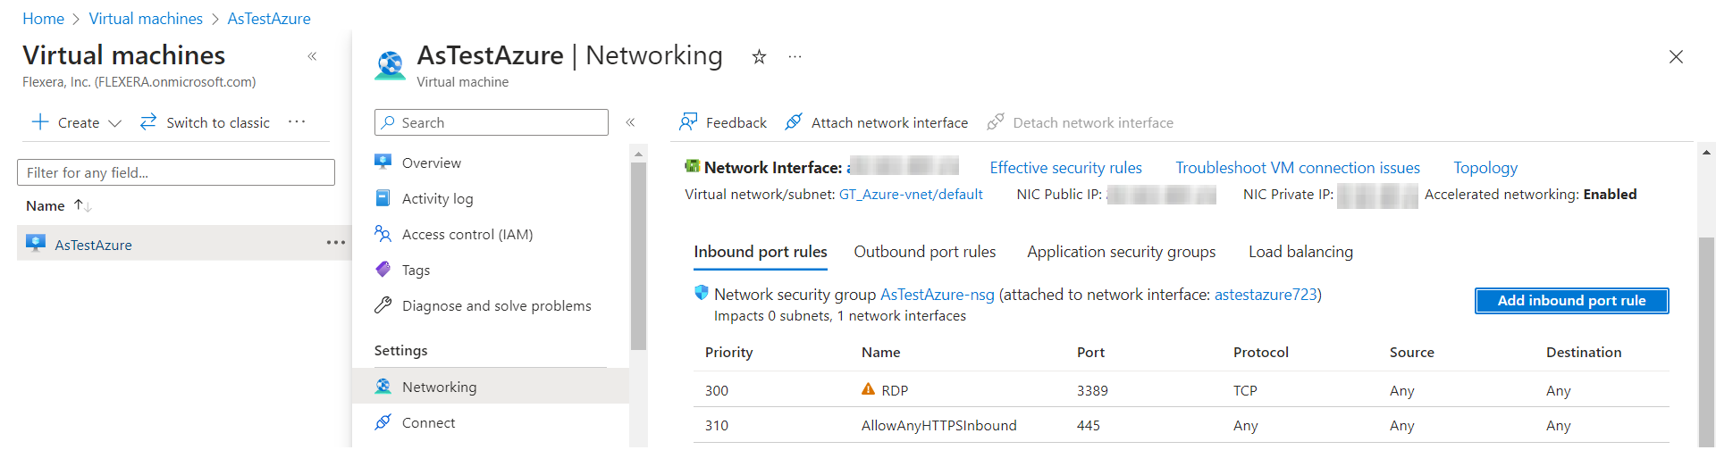Focus the Filter for any field input
The width and height of the screenshot is (1716, 450).
pos(176,172)
